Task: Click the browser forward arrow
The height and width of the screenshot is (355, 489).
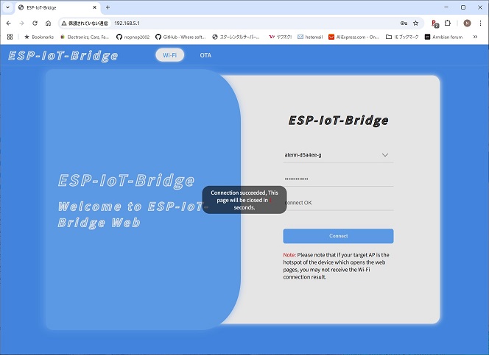Action: 21,23
